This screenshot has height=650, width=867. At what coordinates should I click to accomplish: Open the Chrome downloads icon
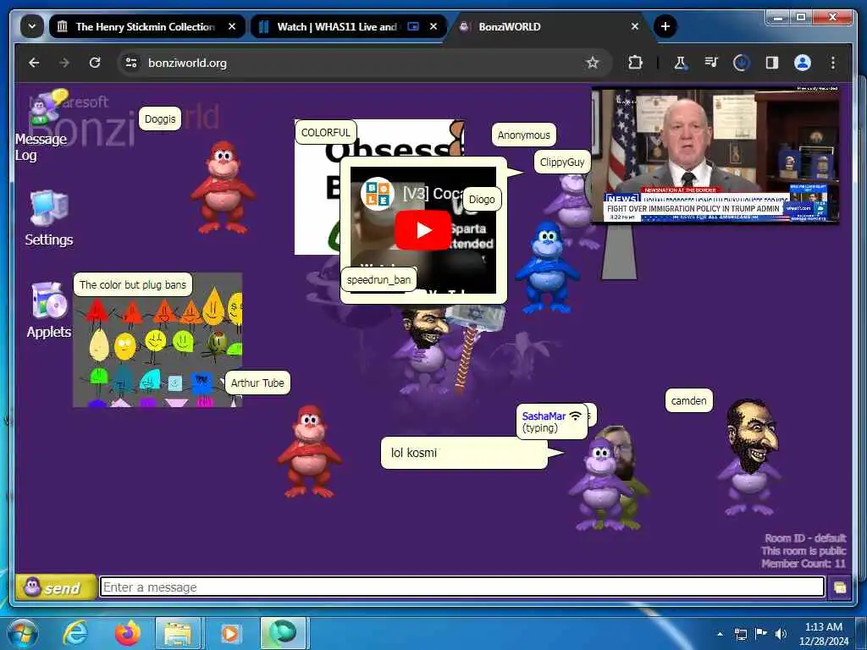[x=741, y=63]
